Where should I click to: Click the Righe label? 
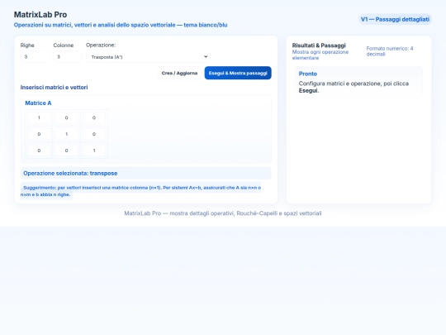click(27, 45)
